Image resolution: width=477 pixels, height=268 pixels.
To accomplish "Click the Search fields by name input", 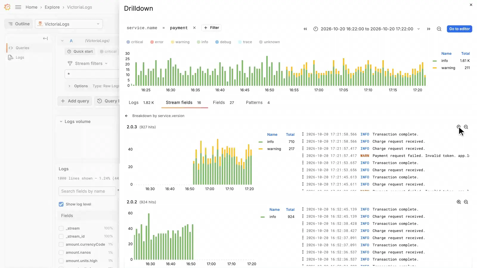I will pos(87,191).
